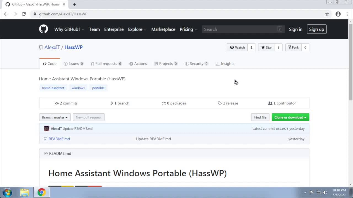353x198 pixels.
Task: Reload the page with refresh icon
Action: (x=24, y=14)
